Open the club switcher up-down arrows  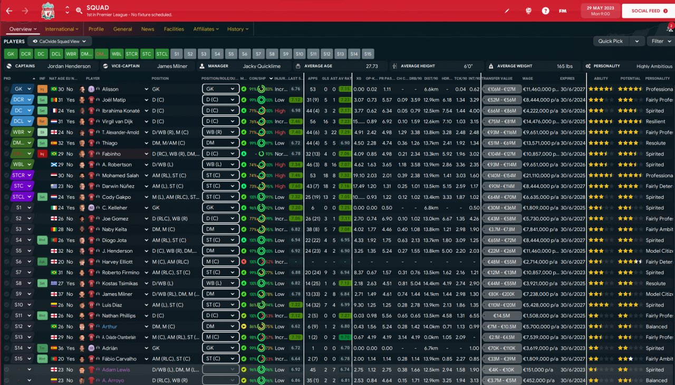[67, 11]
